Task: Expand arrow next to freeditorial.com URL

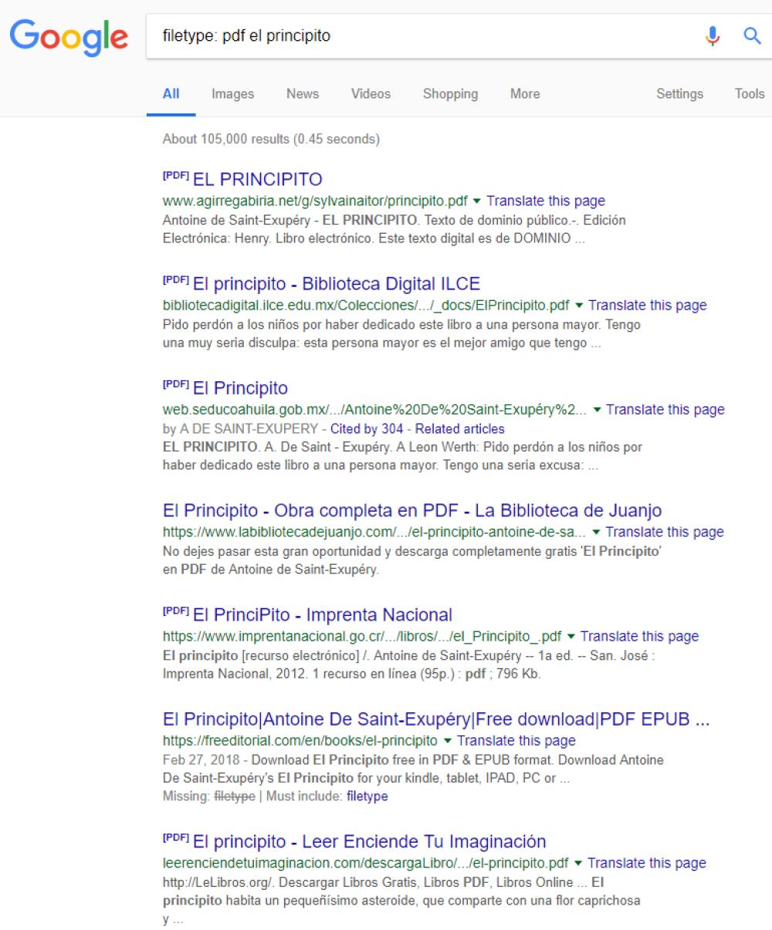Action: 449,741
